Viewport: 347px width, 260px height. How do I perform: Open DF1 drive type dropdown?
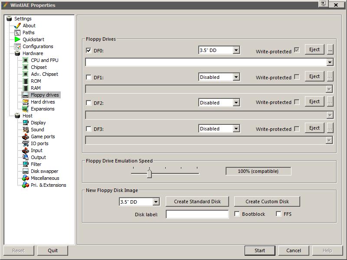click(236, 77)
